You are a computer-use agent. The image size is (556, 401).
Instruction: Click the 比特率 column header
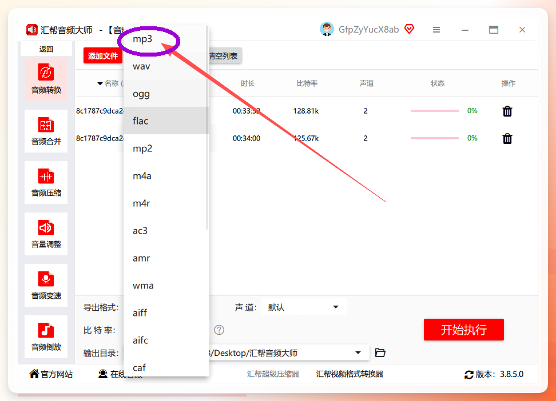click(x=307, y=83)
